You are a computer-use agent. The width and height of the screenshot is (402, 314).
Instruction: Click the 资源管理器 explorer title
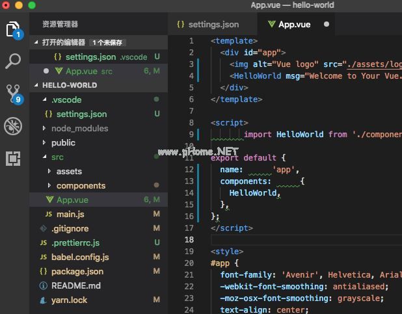click(x=60, y=24)
